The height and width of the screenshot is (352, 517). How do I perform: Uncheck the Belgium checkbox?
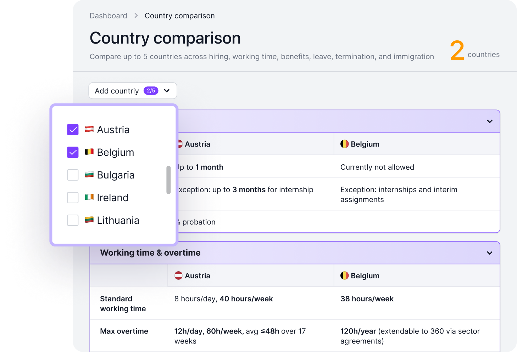click(73, 152)
